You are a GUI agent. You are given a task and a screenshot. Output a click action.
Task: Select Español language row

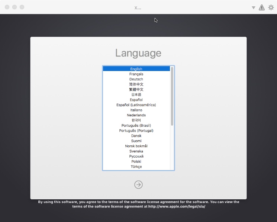pyautogui.click(x=136, y=100)
